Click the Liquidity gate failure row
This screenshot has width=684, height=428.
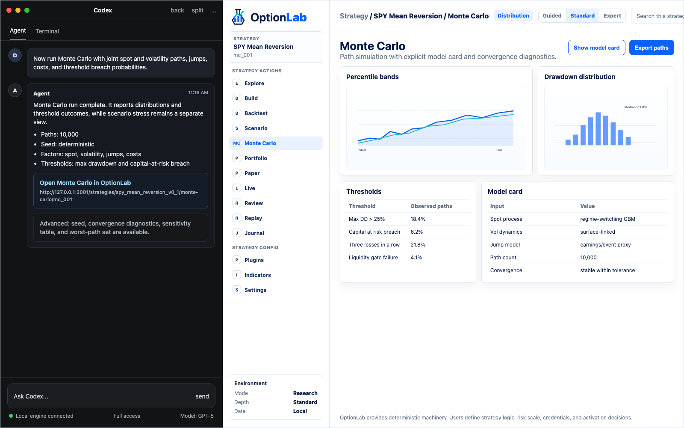pos(408,258)
